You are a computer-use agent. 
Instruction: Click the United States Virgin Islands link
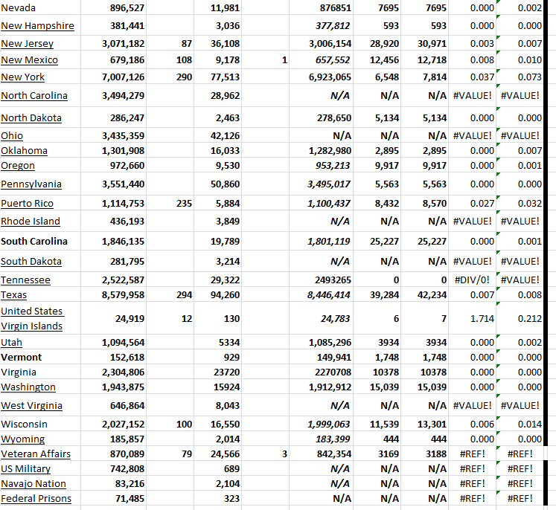coord(32,318)
